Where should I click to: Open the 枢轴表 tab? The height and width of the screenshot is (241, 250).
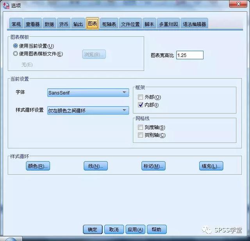109,24
